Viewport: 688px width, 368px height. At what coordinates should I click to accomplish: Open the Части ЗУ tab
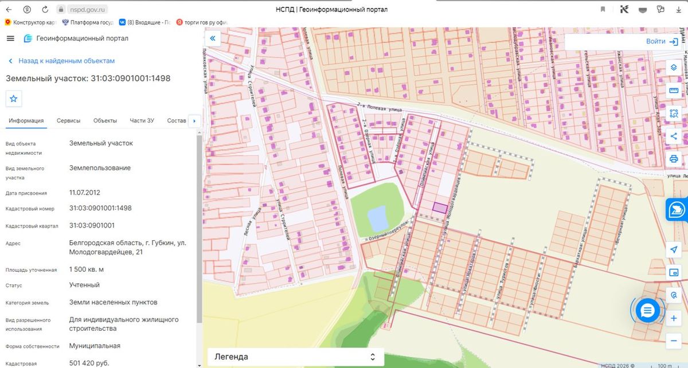pos(142,120)
